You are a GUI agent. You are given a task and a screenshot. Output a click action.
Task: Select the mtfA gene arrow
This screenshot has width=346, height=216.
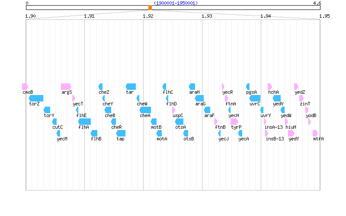[315, 133]
